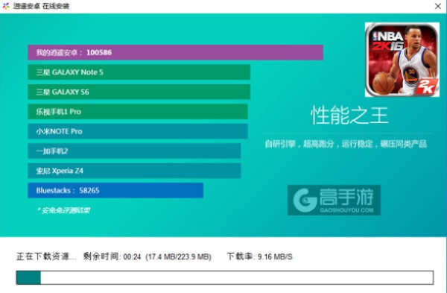Click the 正在下载资源 status text
This screenshot has width=447, height=293.
46,256
